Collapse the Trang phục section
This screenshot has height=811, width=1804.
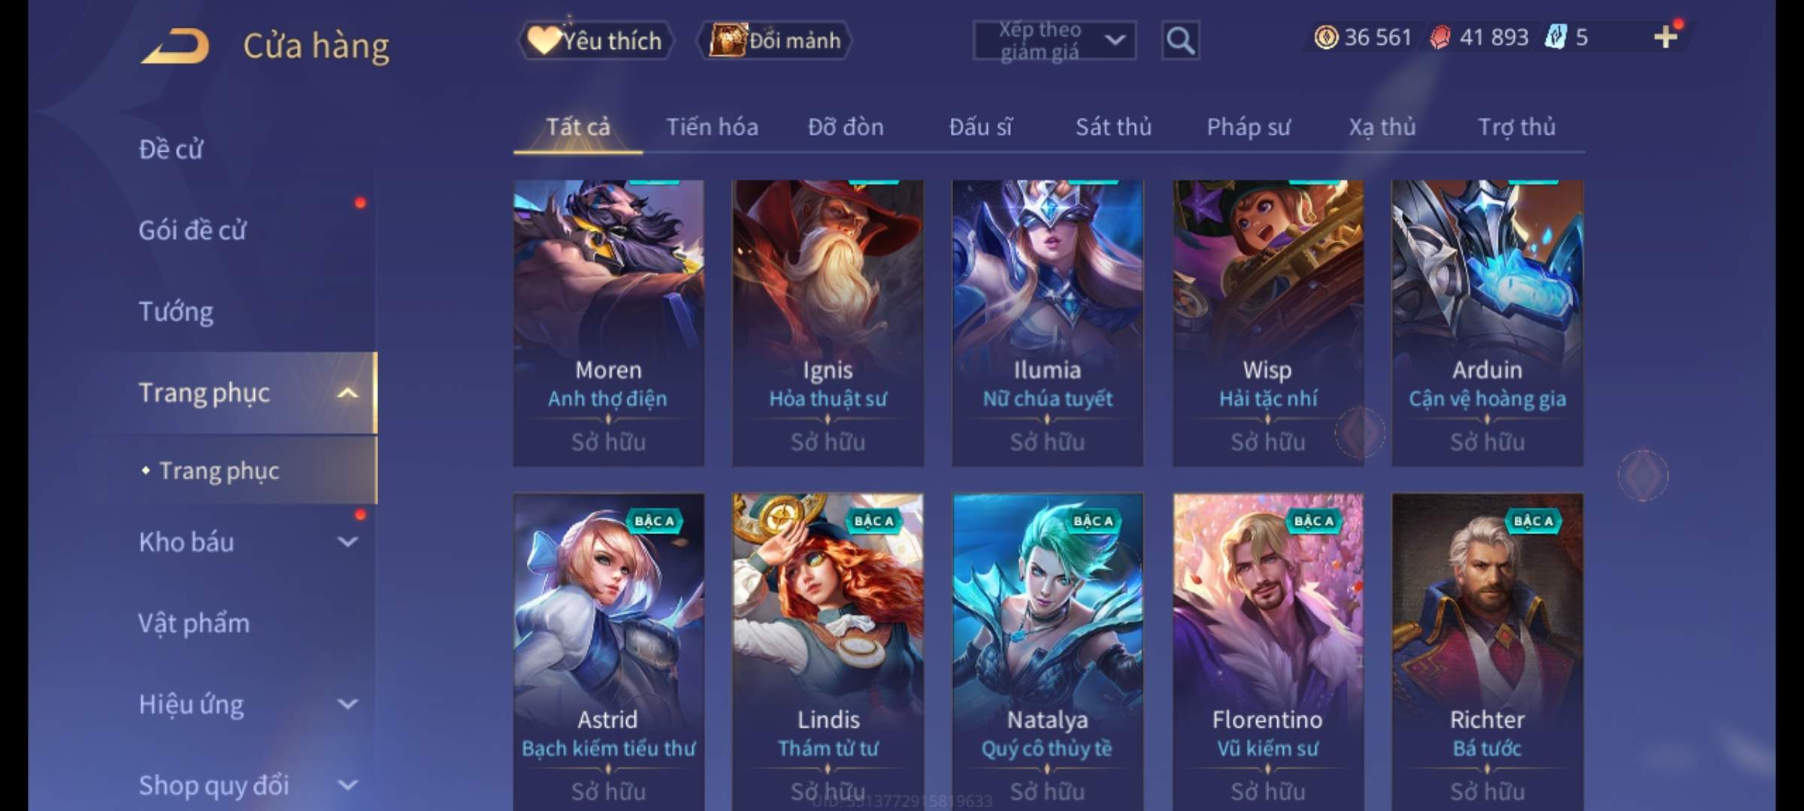(347, 393)
